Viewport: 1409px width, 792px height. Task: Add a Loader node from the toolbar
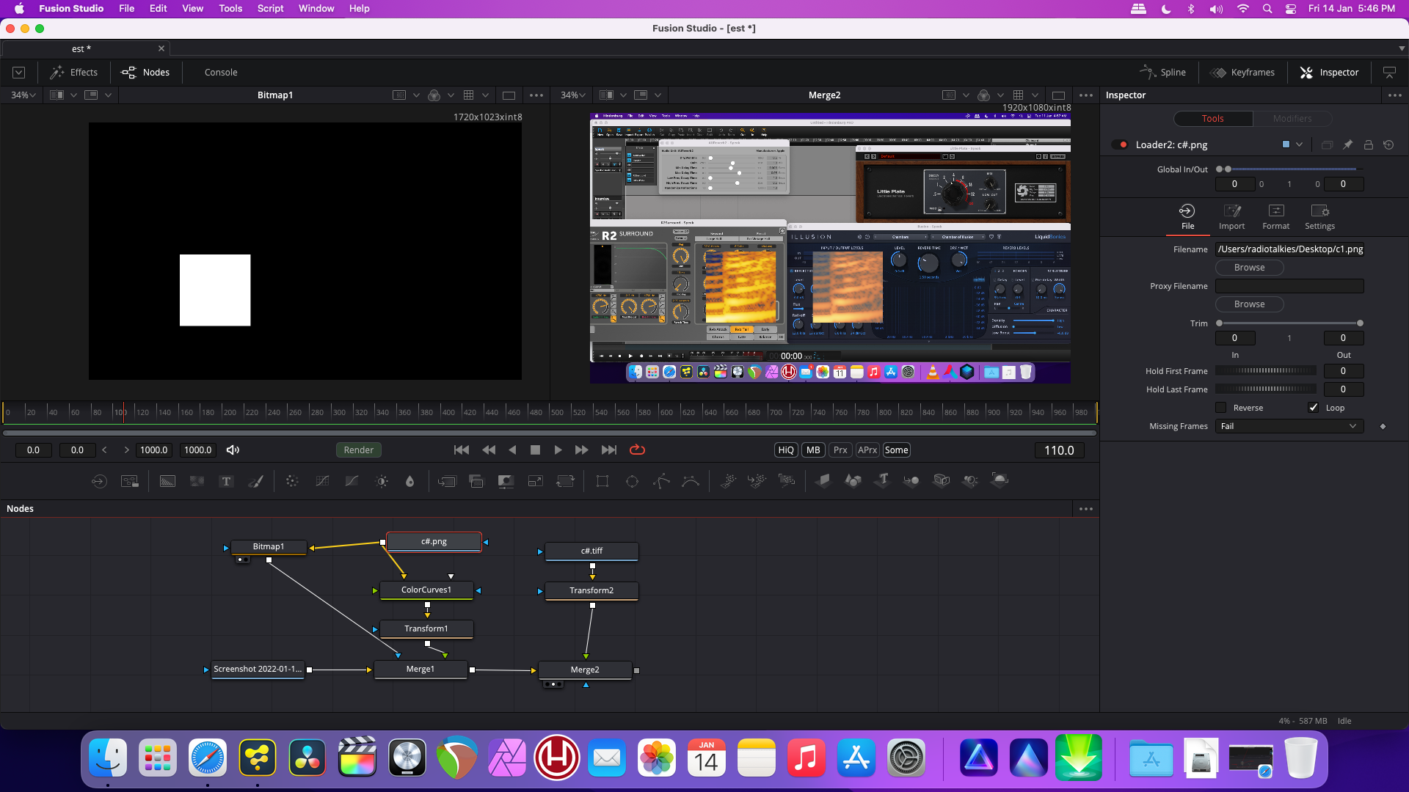tap(99, 481)
